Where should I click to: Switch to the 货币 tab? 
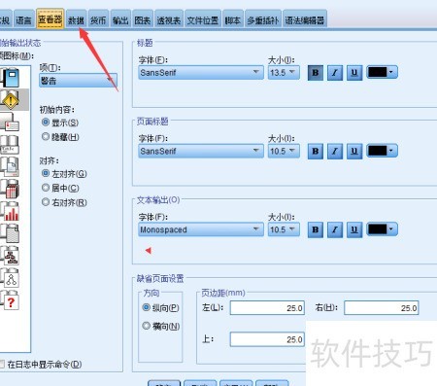(98, 20)
